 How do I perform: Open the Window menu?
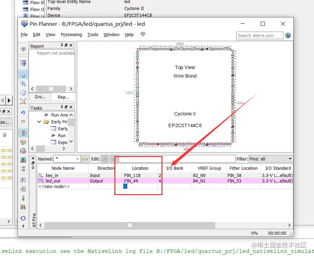tap(111, 35)
